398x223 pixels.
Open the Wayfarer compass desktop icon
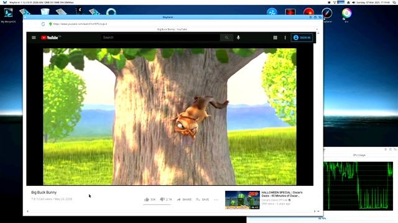(327, 13)
